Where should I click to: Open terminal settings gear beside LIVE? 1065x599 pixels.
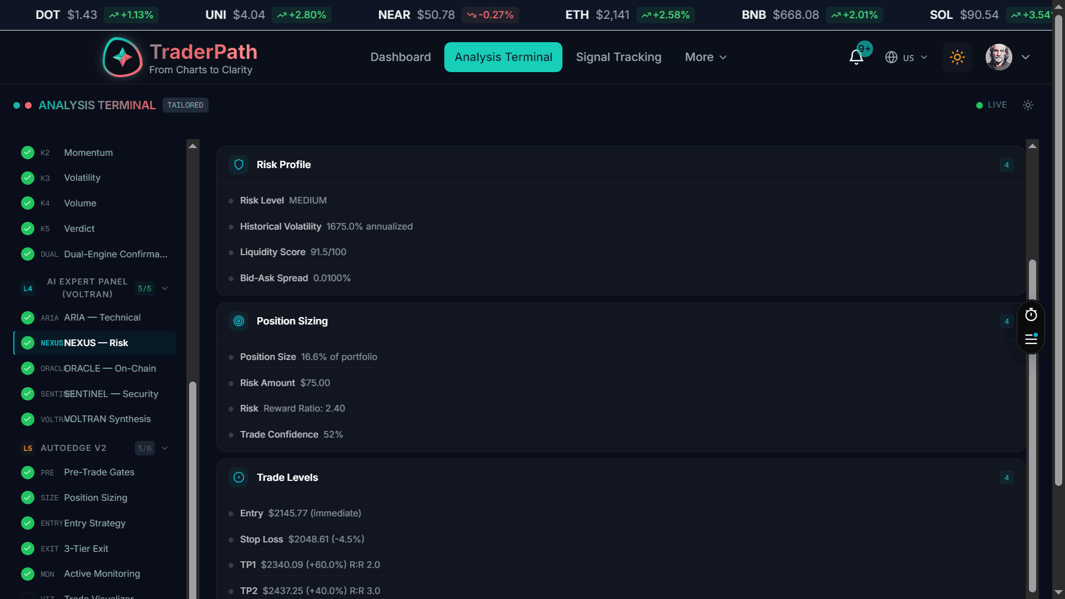pos(1028,105)
